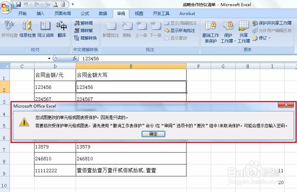297x192 pixels.
Task: Click the 翻译 translate icon
Action: 62,29
